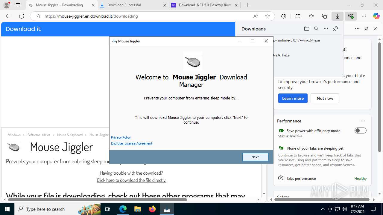Close the Mouse Jiggler – Downloading tab

(93, 5)
